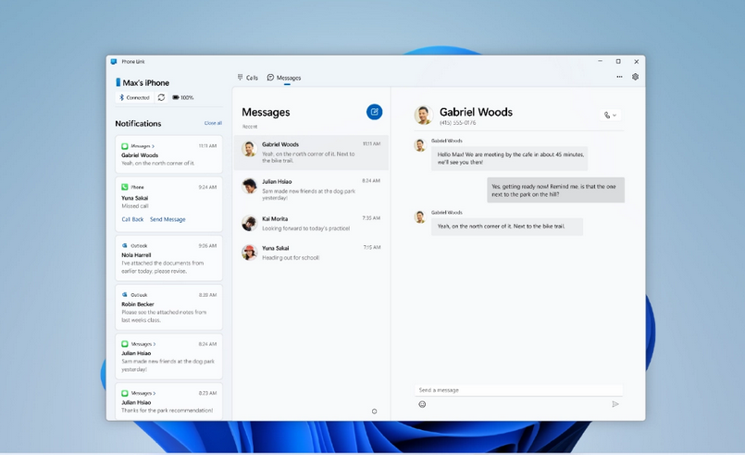Click the Yuna Sakai missed call notification name
The height and width of the screenshot is (455, 745).
(135, 198)
